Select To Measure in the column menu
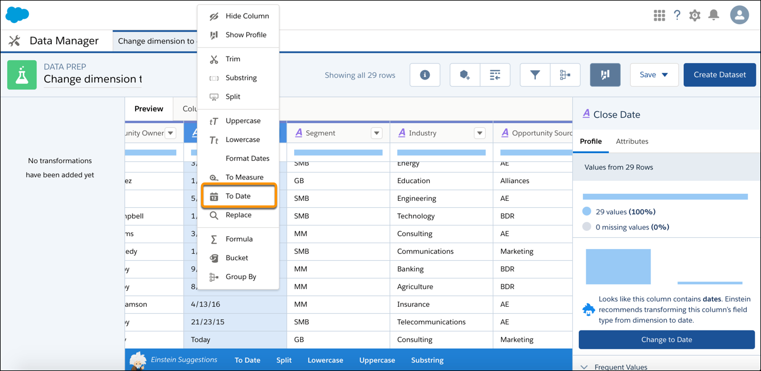 click(x=238, y=177)
